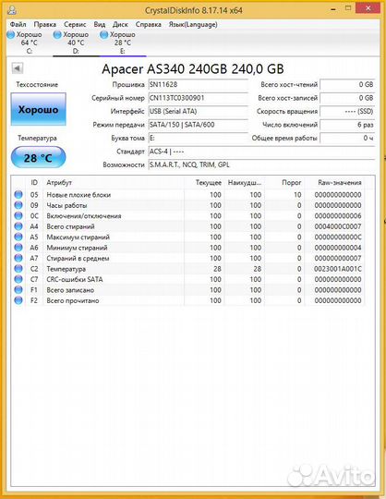
Task: Click status orb for 0C Включения/отключения
Action: (18, 215)
